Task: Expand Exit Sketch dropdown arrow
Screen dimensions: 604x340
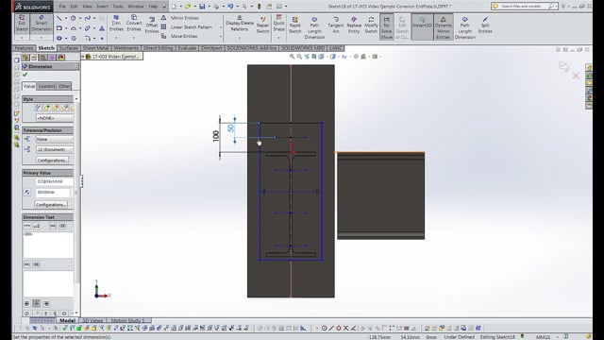Action: pos(22,38)
